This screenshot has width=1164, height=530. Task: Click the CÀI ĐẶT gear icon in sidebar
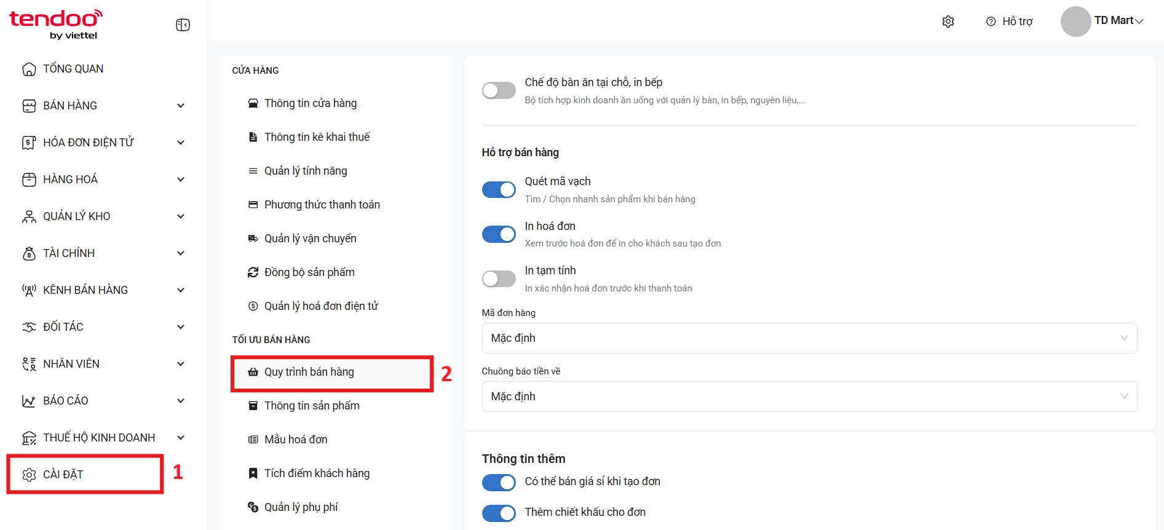click(29, 475)
